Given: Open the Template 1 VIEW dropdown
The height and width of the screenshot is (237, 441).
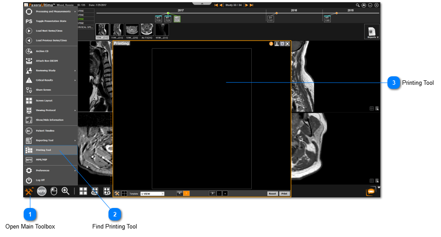Looking at the screenshot, I should tap(152, 194).
